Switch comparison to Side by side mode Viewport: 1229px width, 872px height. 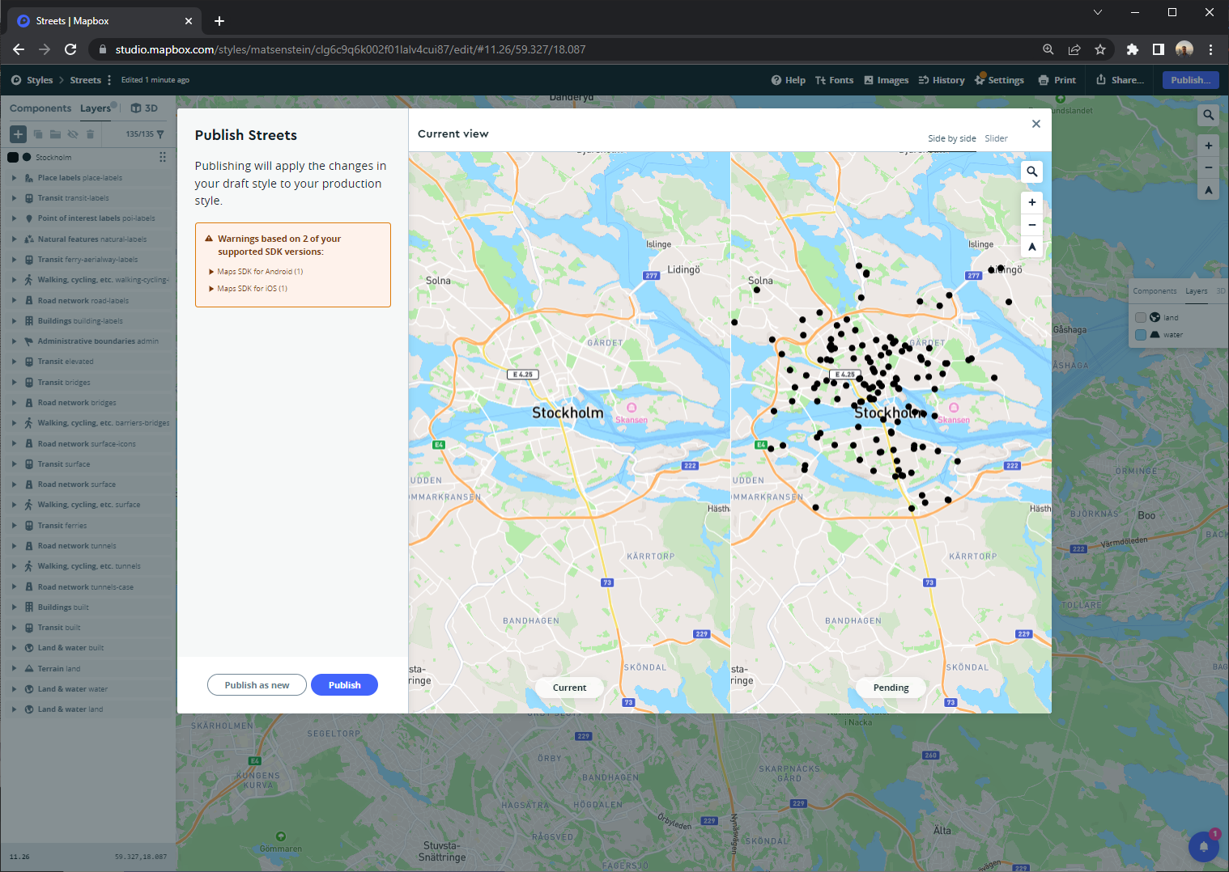(951, 138)
